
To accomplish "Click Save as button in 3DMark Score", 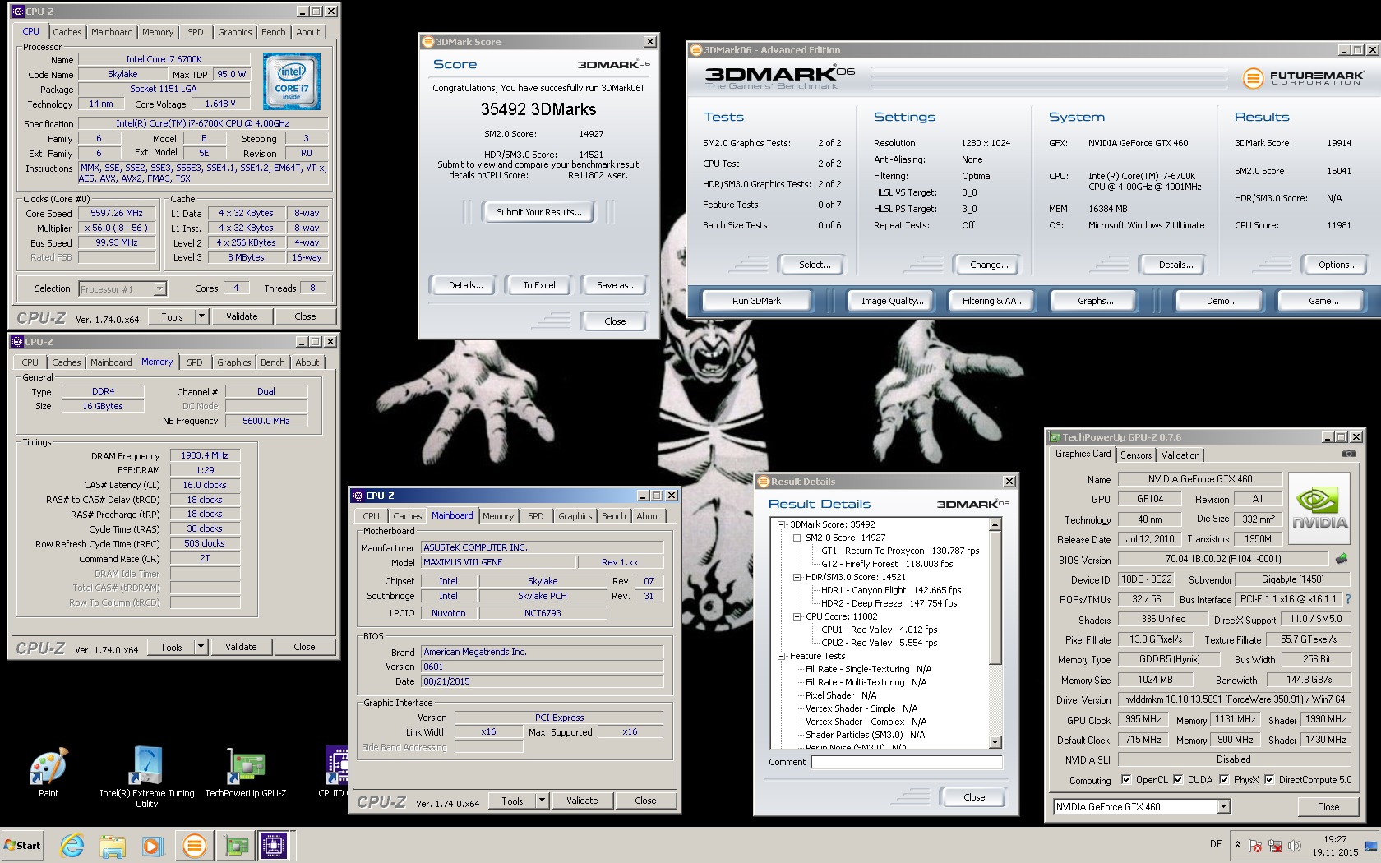I will pyautogui.click(x=617, y=285).
